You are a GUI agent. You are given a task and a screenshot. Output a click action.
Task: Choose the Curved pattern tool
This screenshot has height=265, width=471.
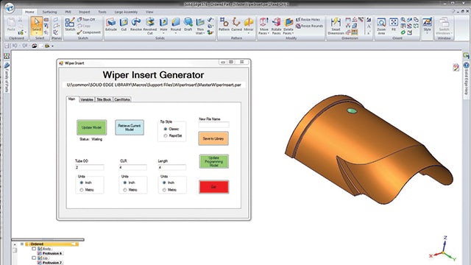236,24
